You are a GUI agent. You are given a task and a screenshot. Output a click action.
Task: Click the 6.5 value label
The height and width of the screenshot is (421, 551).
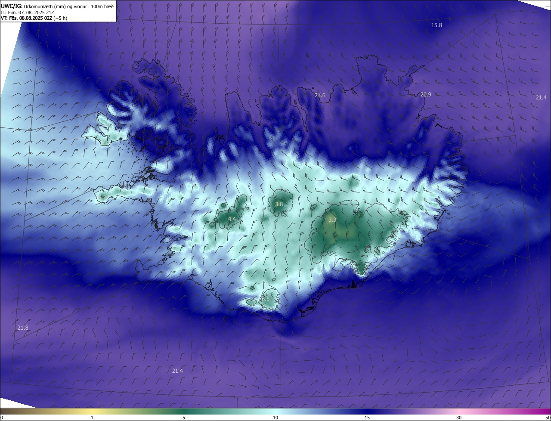click(265, 299)
